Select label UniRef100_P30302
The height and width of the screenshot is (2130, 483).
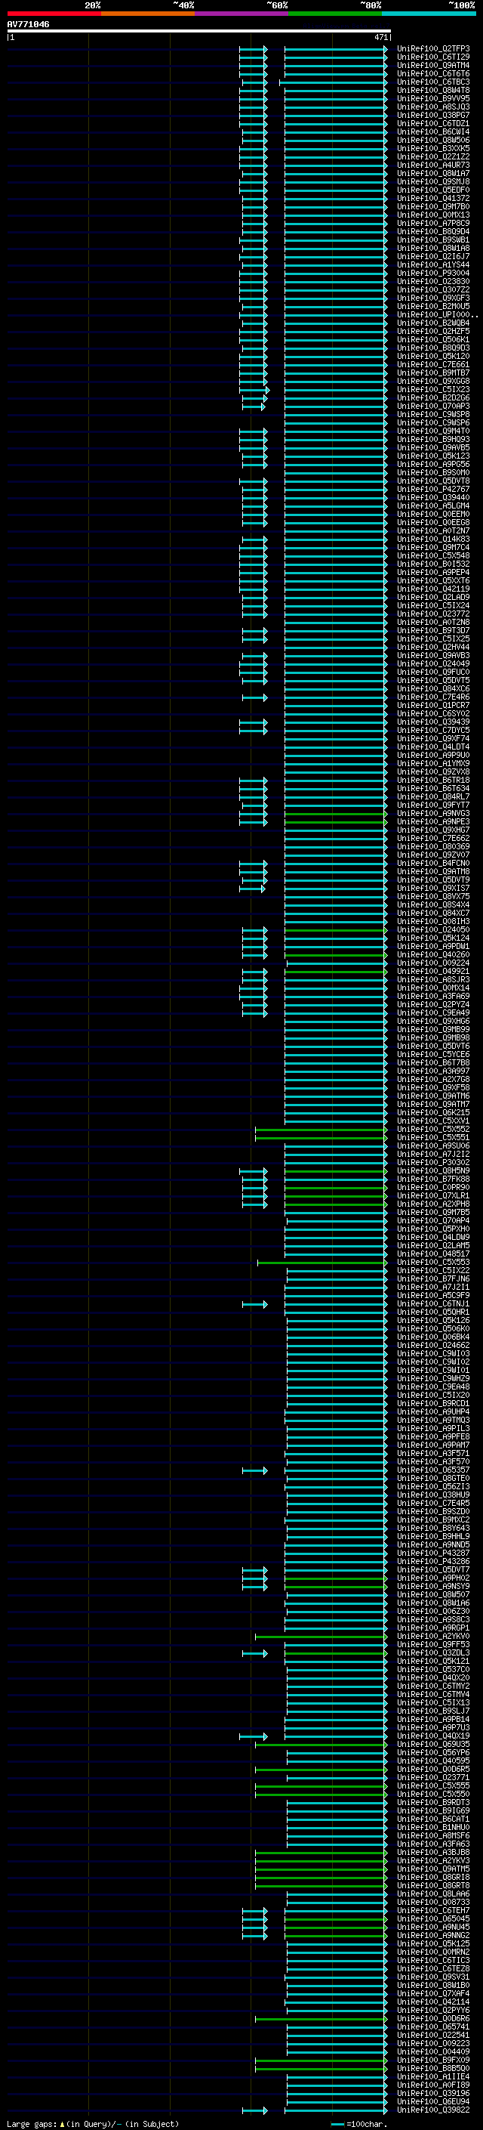(432, 1163)
